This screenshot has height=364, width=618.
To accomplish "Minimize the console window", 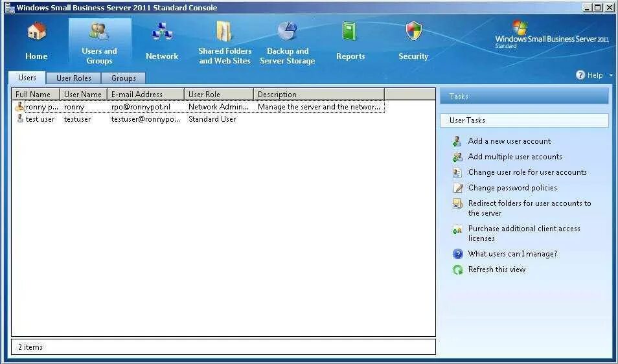I will (588, 7).
